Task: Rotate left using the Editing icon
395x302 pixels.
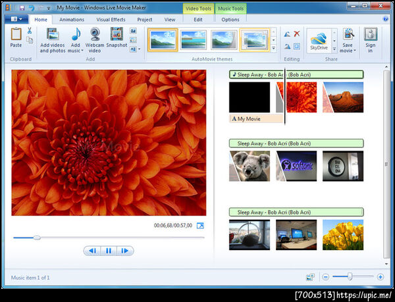Action: pos(288,34)
